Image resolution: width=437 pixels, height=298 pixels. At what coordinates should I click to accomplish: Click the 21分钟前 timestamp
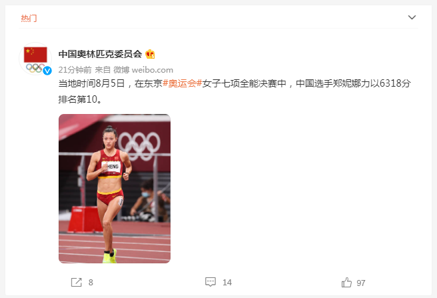[75, 70]
